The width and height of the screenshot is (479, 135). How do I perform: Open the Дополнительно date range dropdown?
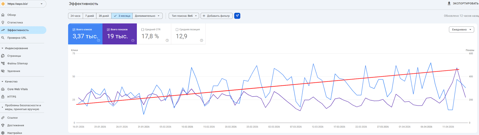click(147, 16)
